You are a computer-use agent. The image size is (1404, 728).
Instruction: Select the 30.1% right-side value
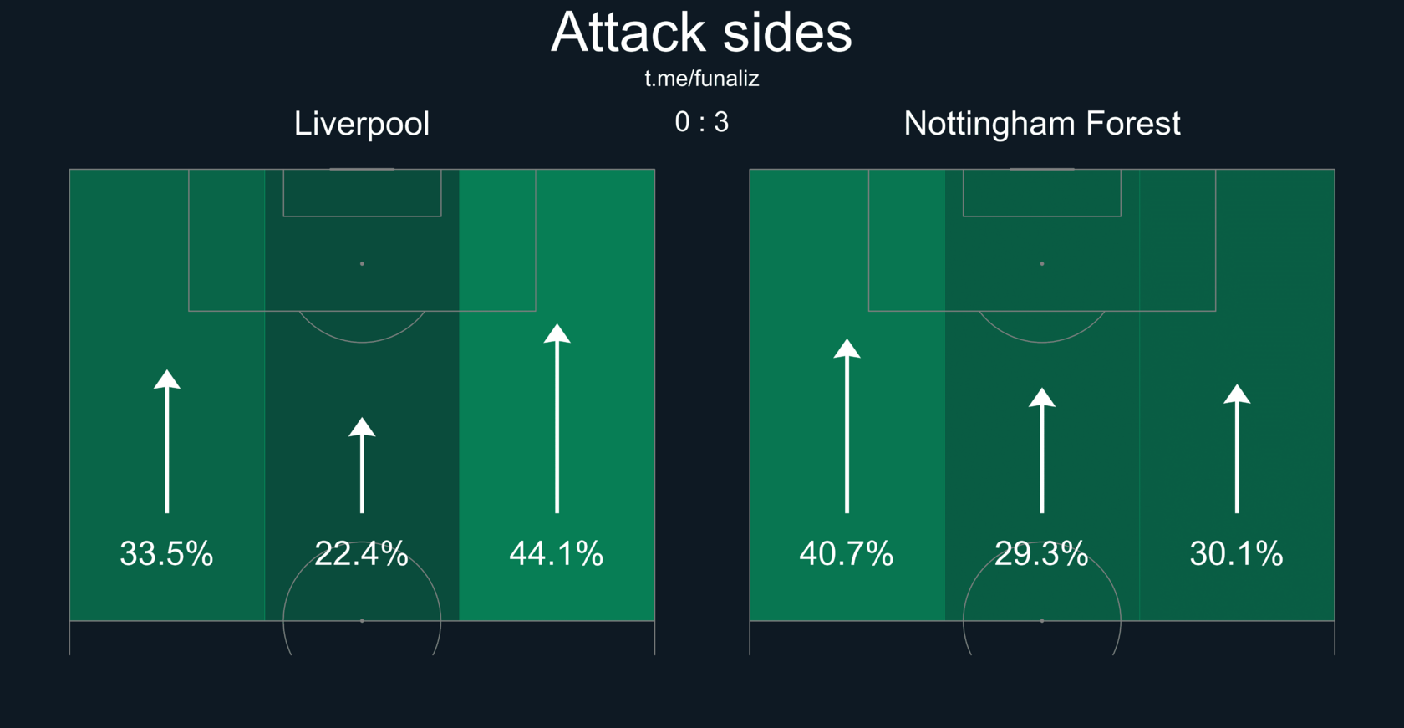coord(1237,554)
